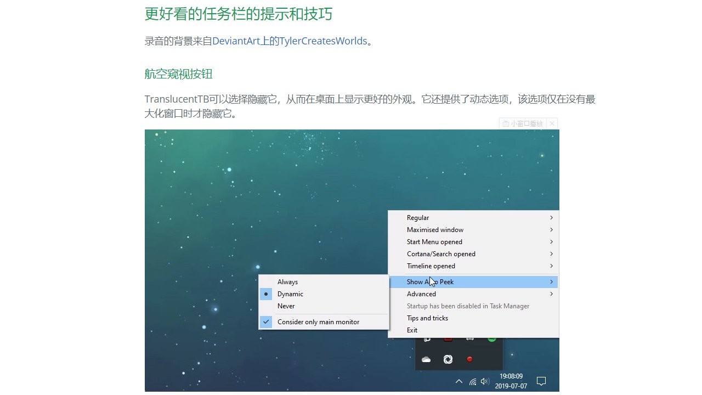Expand the arrow beside Start Menu opened

[551, 242]
